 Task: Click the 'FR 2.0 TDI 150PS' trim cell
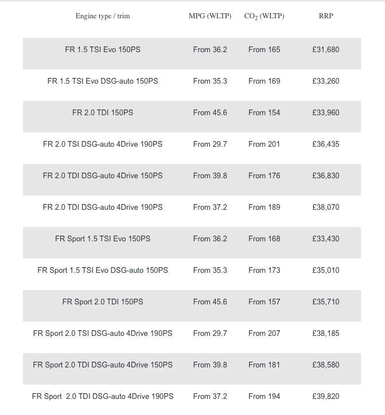point(103,113)
